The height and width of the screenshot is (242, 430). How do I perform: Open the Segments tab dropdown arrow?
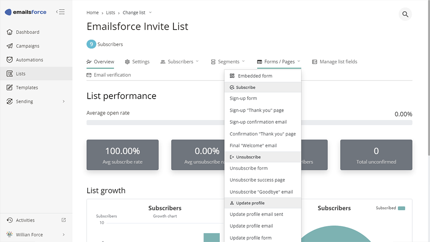coord(243,61)
